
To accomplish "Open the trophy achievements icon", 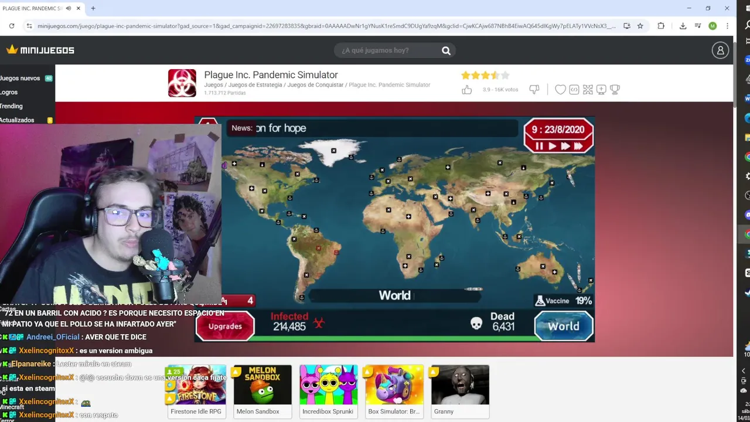I will (x=615, y=90).
